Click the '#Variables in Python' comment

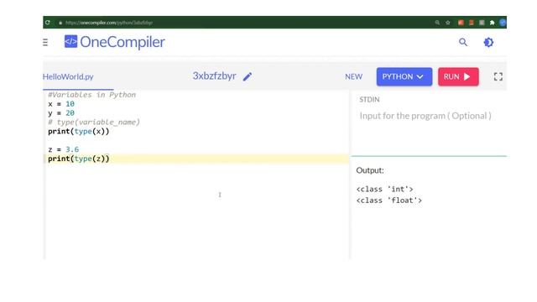coord(91,95)
